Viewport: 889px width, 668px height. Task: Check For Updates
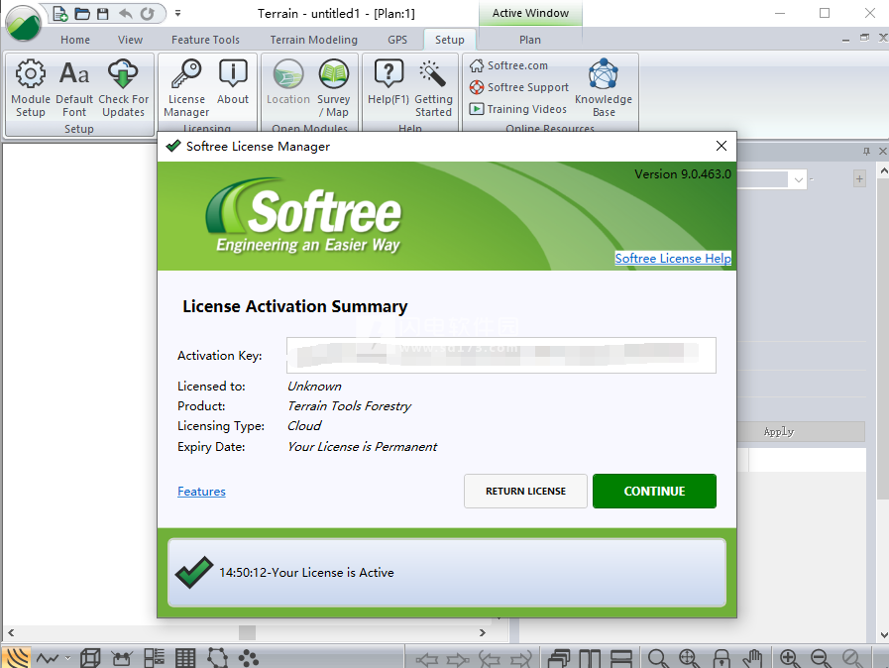coord(123,88)
